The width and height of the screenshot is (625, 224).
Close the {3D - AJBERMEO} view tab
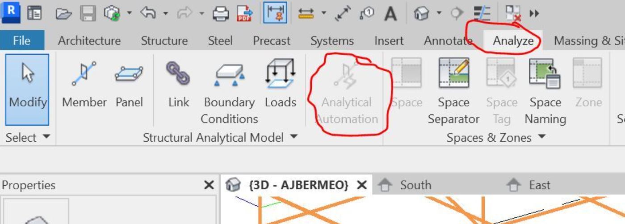click(362, 185)
